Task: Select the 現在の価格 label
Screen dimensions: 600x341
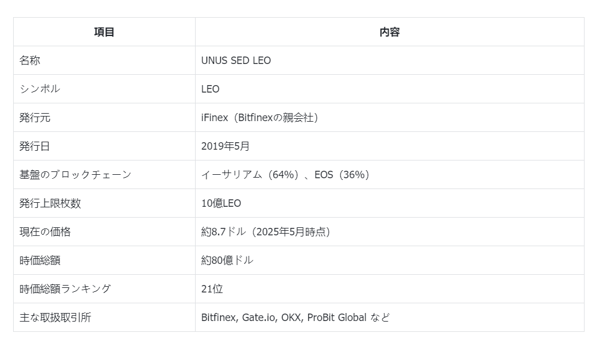Action: click(x=45, y=232)
